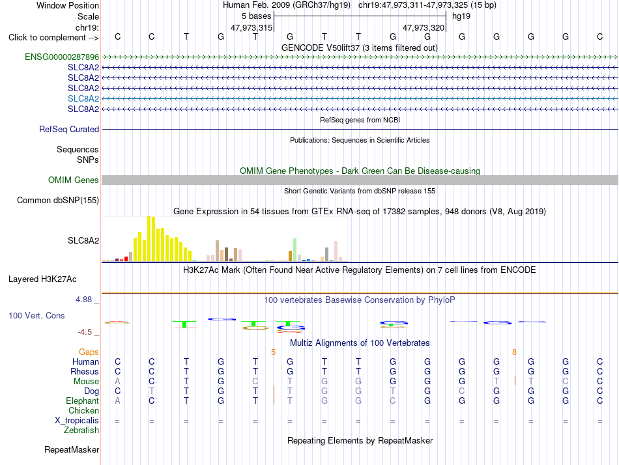619x465 pixels.
Task: Open the RefSeq Curated track label
Action: pyautogui.click(x=68, y=129)
